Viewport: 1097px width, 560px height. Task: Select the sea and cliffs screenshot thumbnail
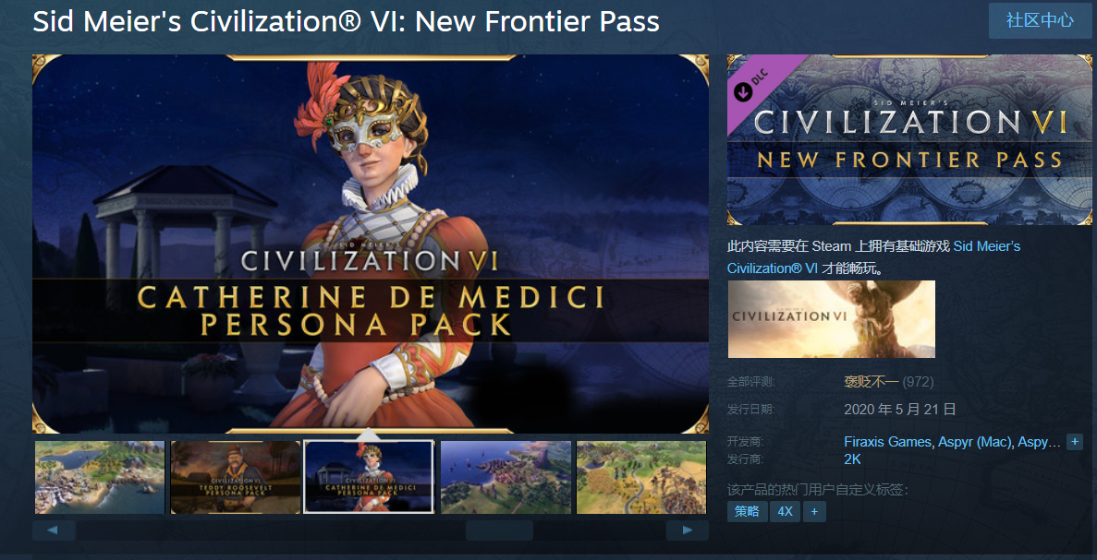point(506,477)
